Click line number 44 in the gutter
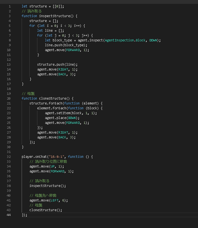Image resolution: width=198 pixels, height=228 pixels. [x=9, y=215]
